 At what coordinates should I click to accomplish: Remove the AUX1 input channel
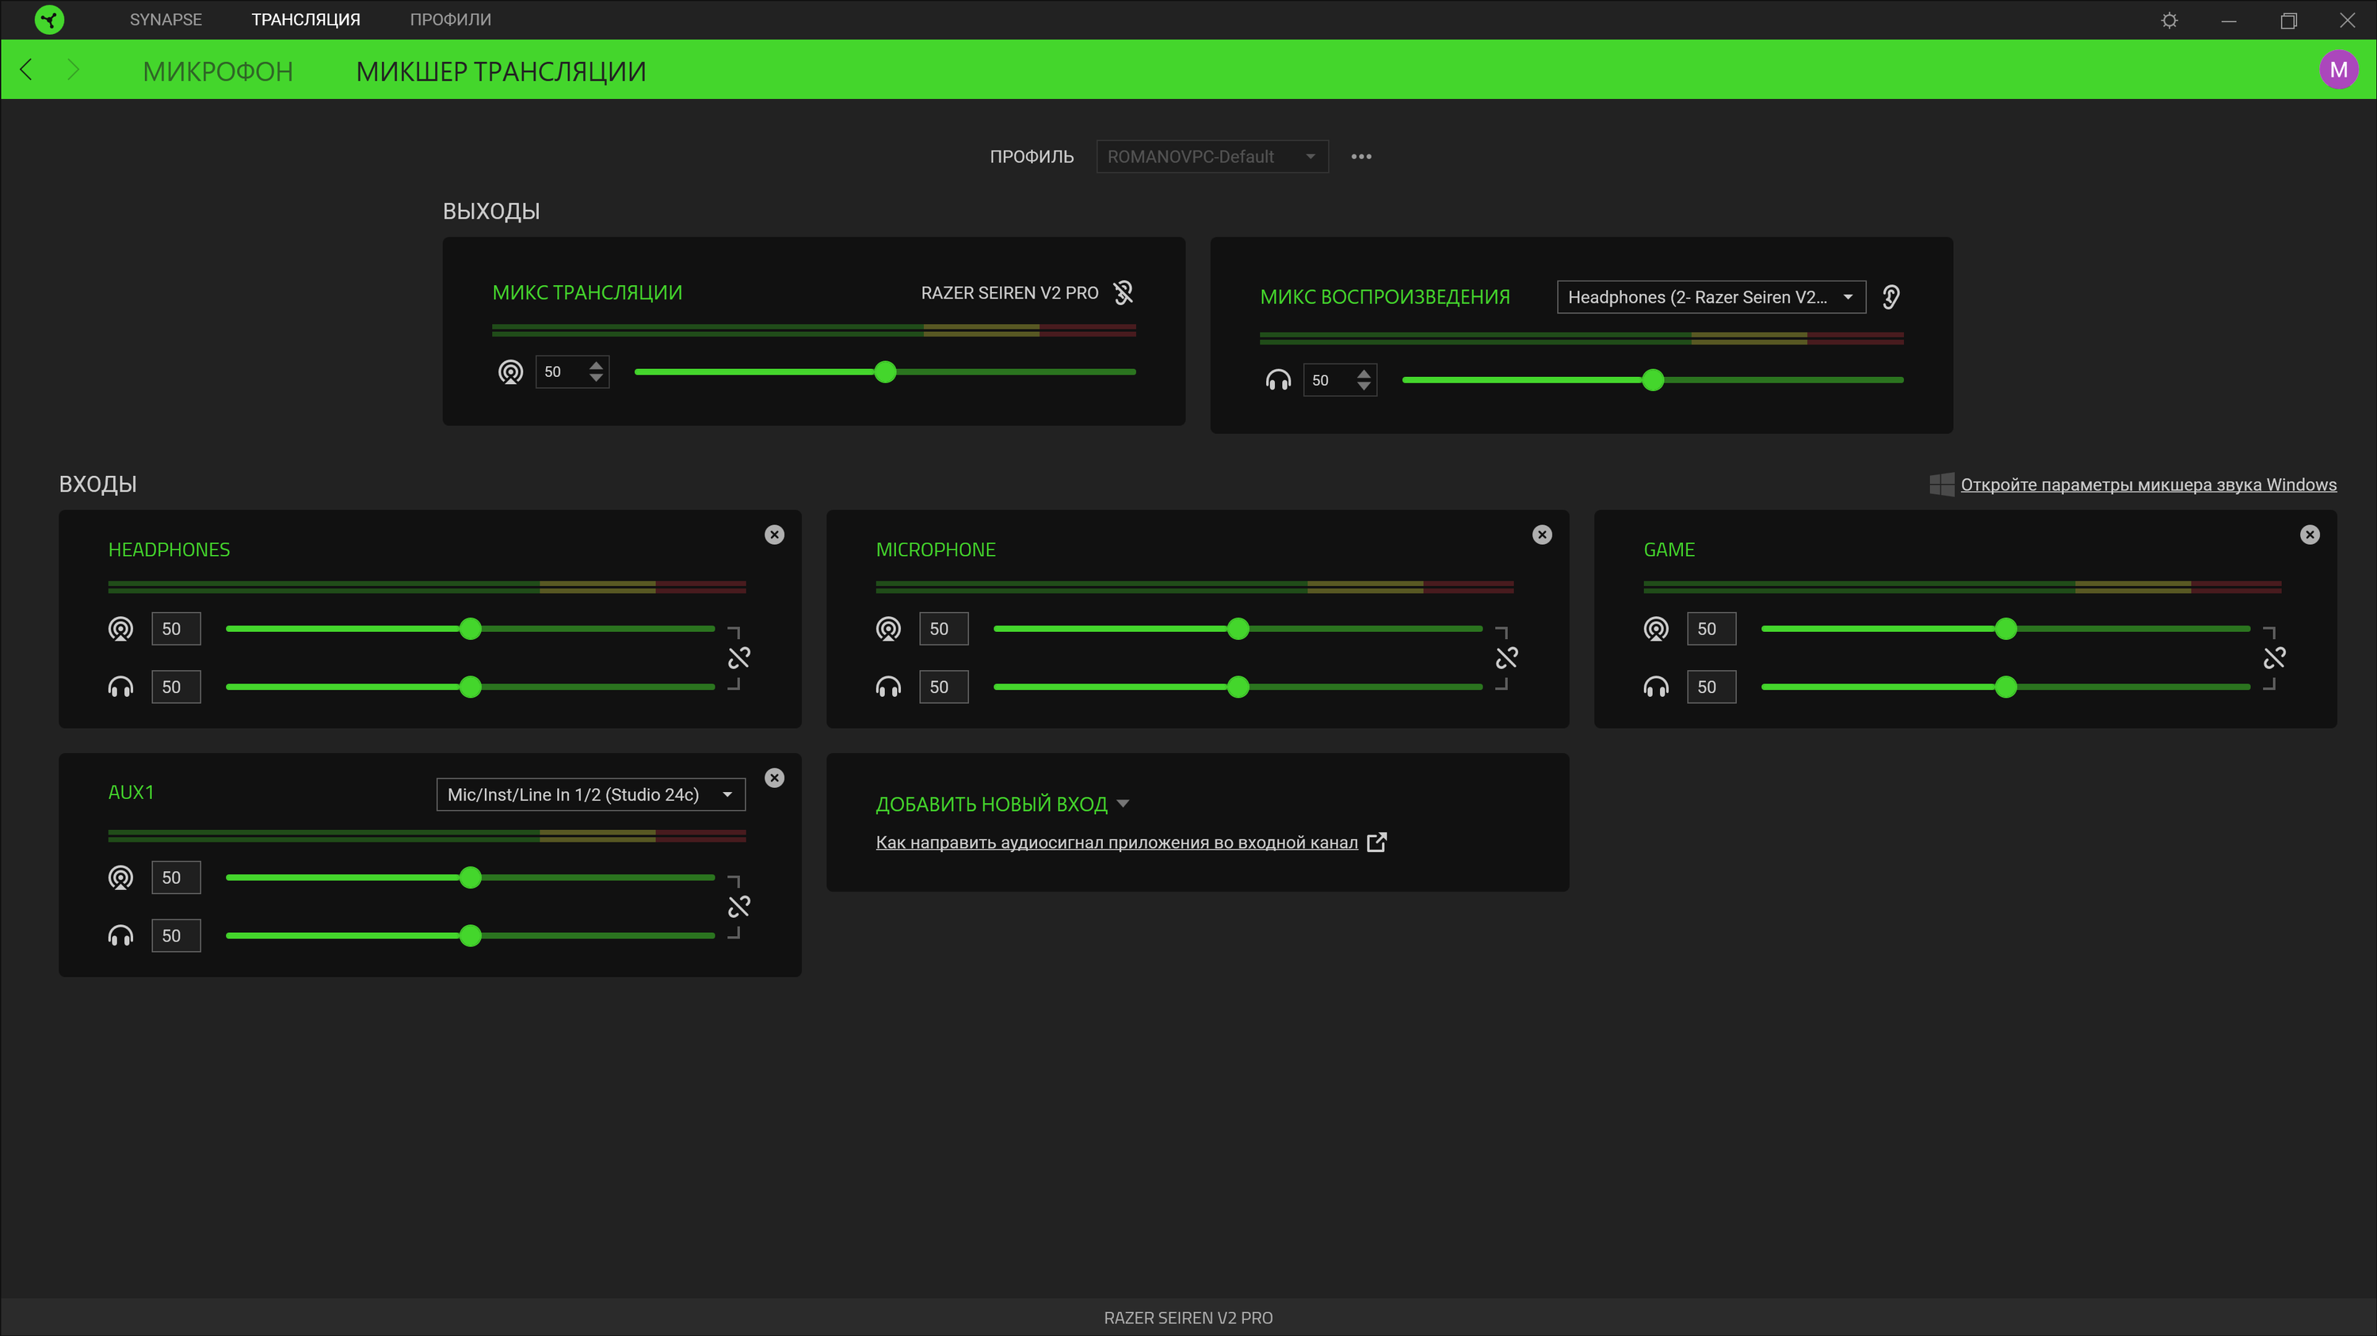point(774,778)
